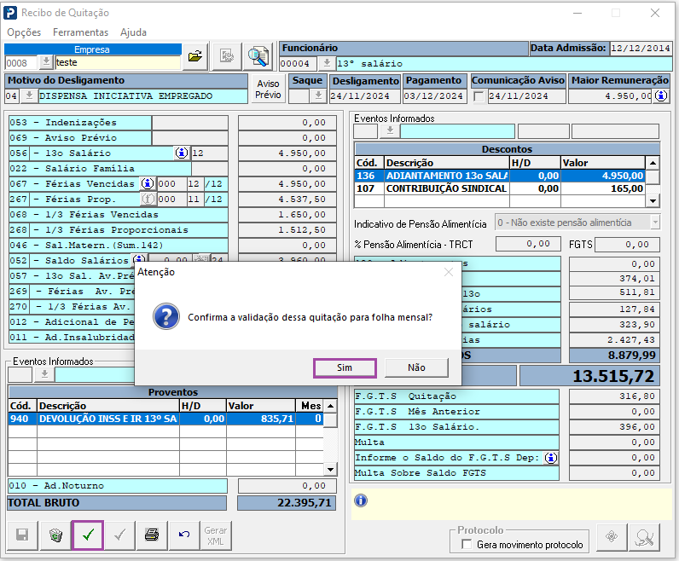Image resolution: width=679 pixels, height=561 pixels.
Task: Expand the Funcionário code lookup arrow
Action: (x=326, y=63)
